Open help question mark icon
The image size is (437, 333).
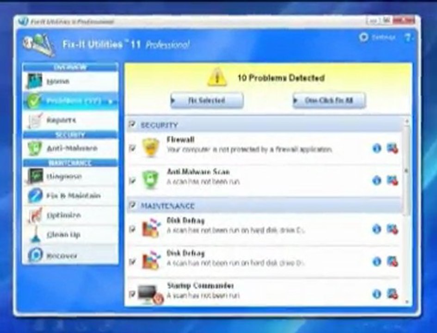(408, 37)
